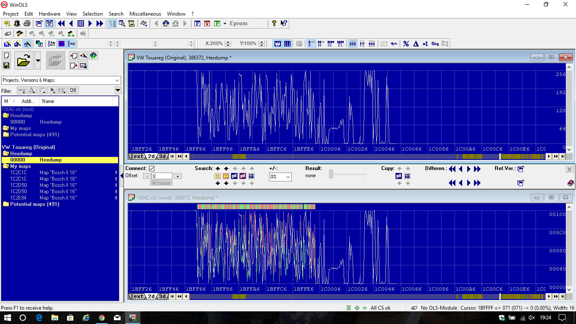Click horizontal overview bar in VW Touareg window
576x324 pixels.
[x=368, y=157]
